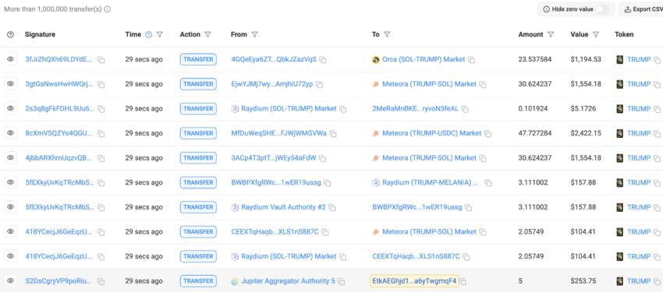Screen dimensions: 663x292
Task: Select the amount 0.101924
Action: tap(533, 108)
